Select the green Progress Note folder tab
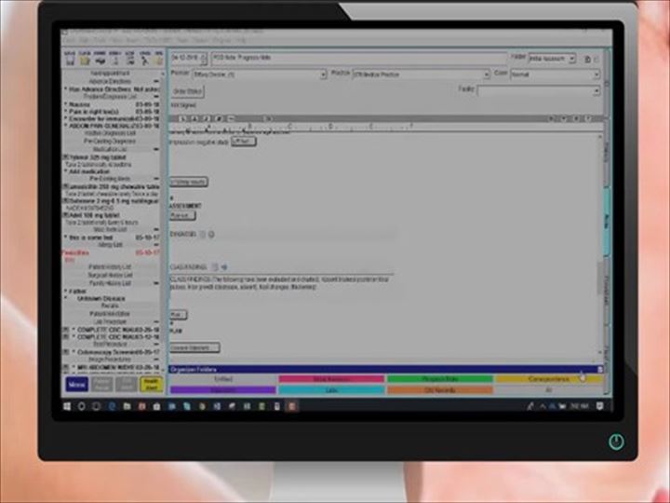 coord(438,379)
